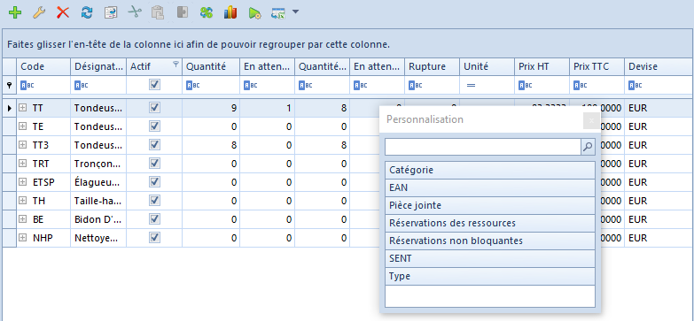Open the wrench edit icon
694x321 pixels.
tap(39, 12)
